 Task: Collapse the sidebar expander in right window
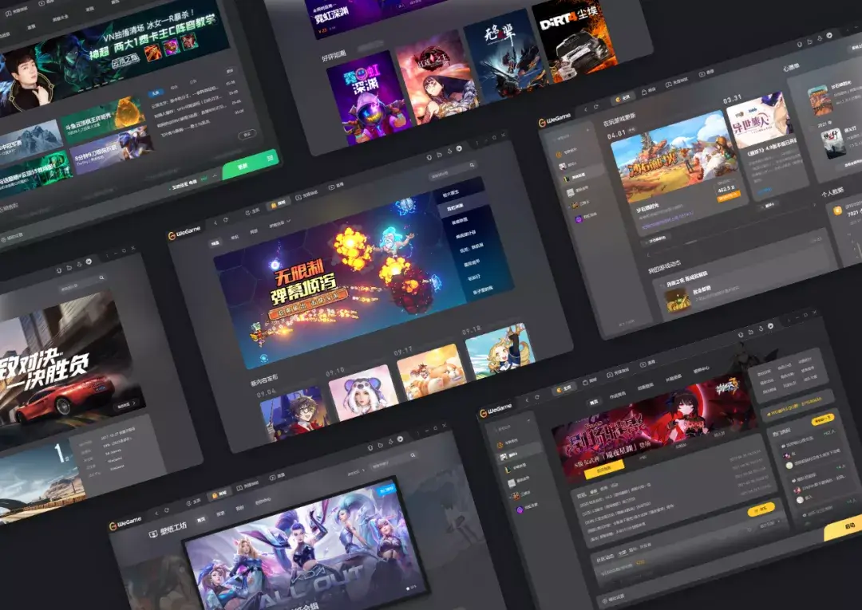[586, 130]
